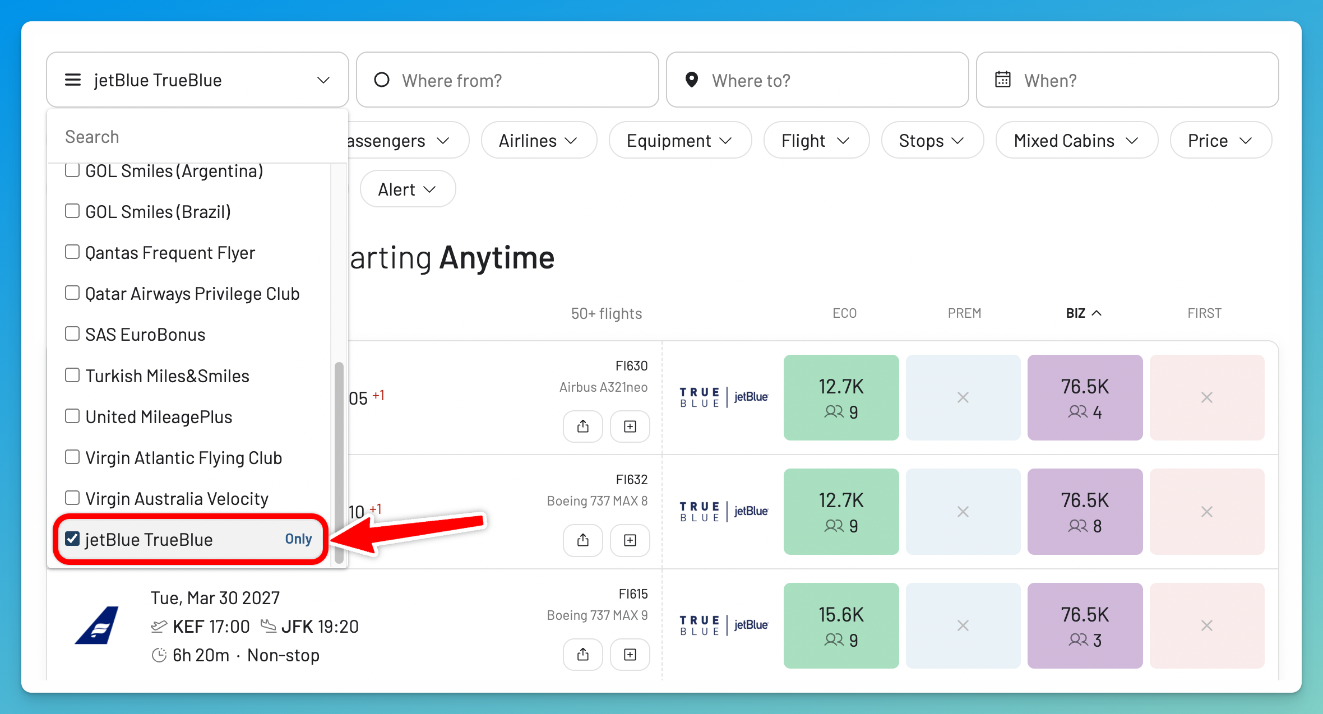Click TrueBlue jetBlue logo on FI630 row
The image size is (1323, 714).
pos(724,397)
